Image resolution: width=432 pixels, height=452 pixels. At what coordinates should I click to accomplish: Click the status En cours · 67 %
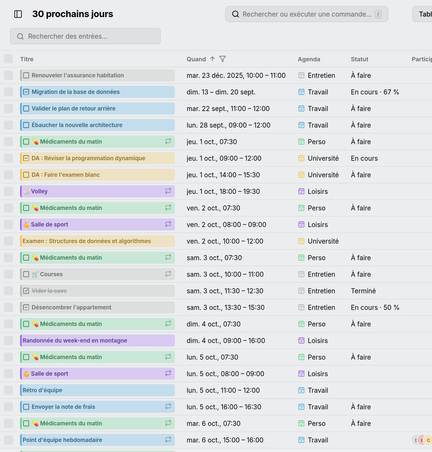[x=375, y=92]
